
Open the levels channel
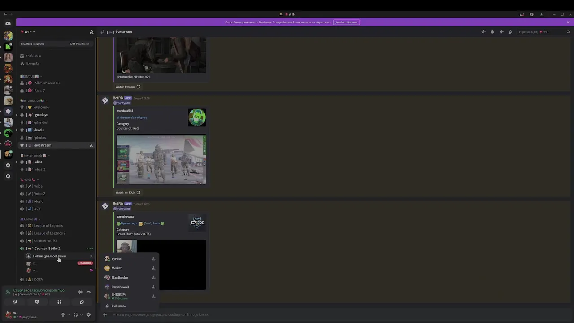pos(56,130)
